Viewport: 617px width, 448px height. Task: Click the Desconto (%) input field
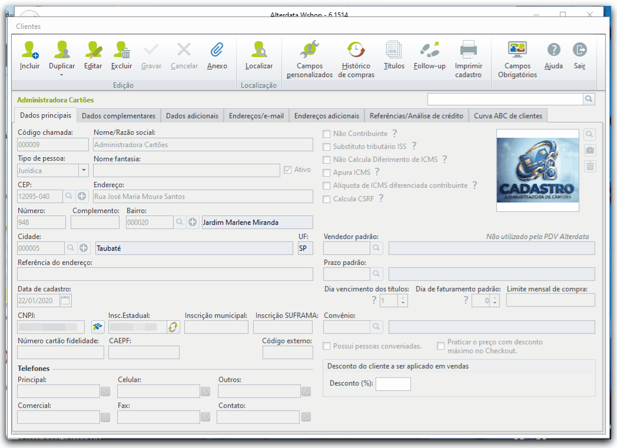393,384
